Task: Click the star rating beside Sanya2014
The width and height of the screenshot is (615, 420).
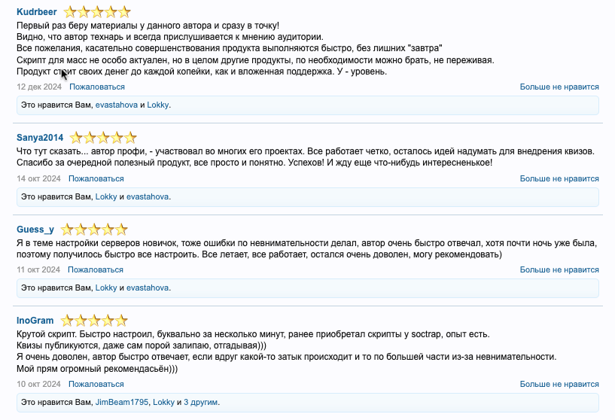Action: coord(103,138)
